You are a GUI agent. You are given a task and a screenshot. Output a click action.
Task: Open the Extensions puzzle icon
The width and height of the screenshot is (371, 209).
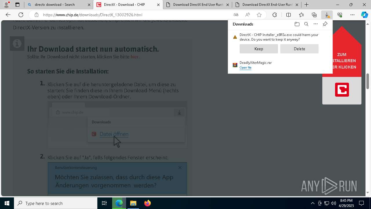(274, 15)
